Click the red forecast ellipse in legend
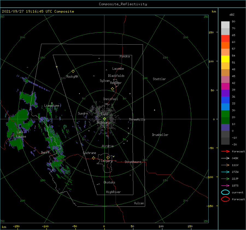 (x=225, y=199)
